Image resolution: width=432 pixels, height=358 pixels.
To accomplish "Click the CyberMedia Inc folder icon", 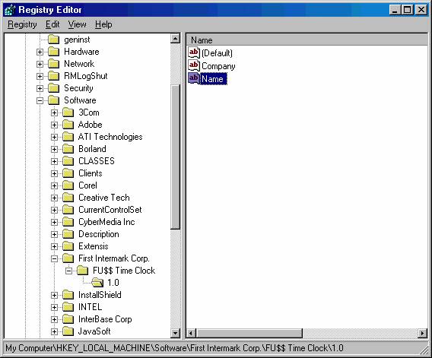I will pyautogui.click(x=68, y=222).
